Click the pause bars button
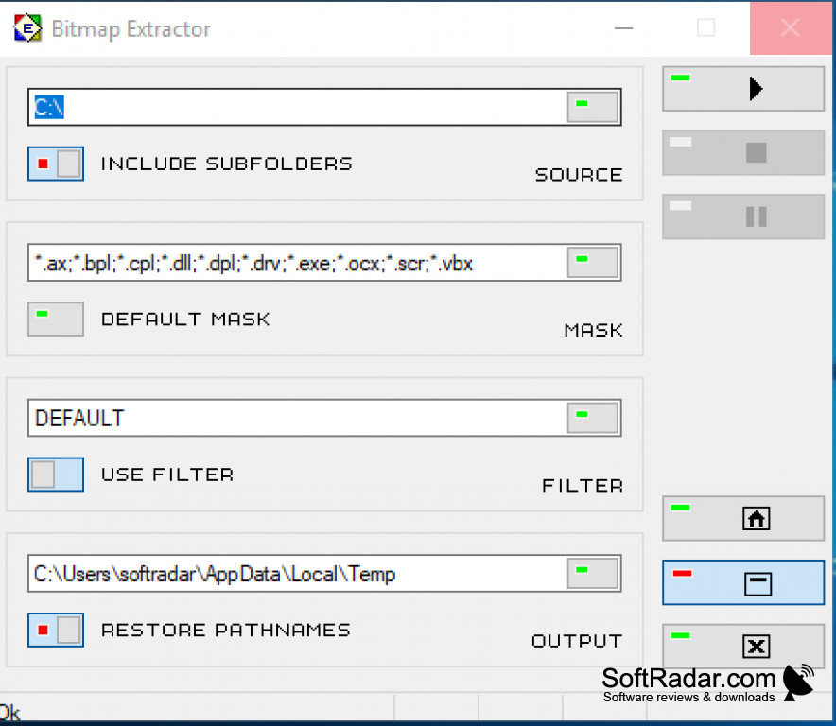 [x=743, y=216]
